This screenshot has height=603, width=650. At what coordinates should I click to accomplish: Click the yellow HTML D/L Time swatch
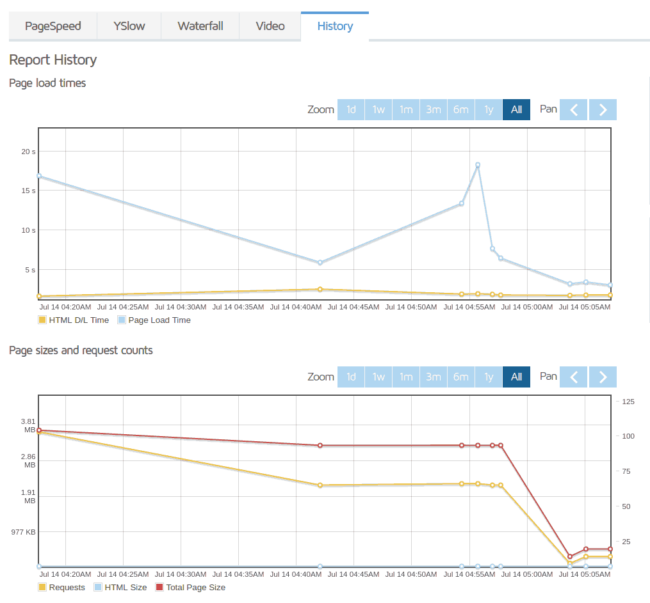pyautogui.click(x=42, y=320)
